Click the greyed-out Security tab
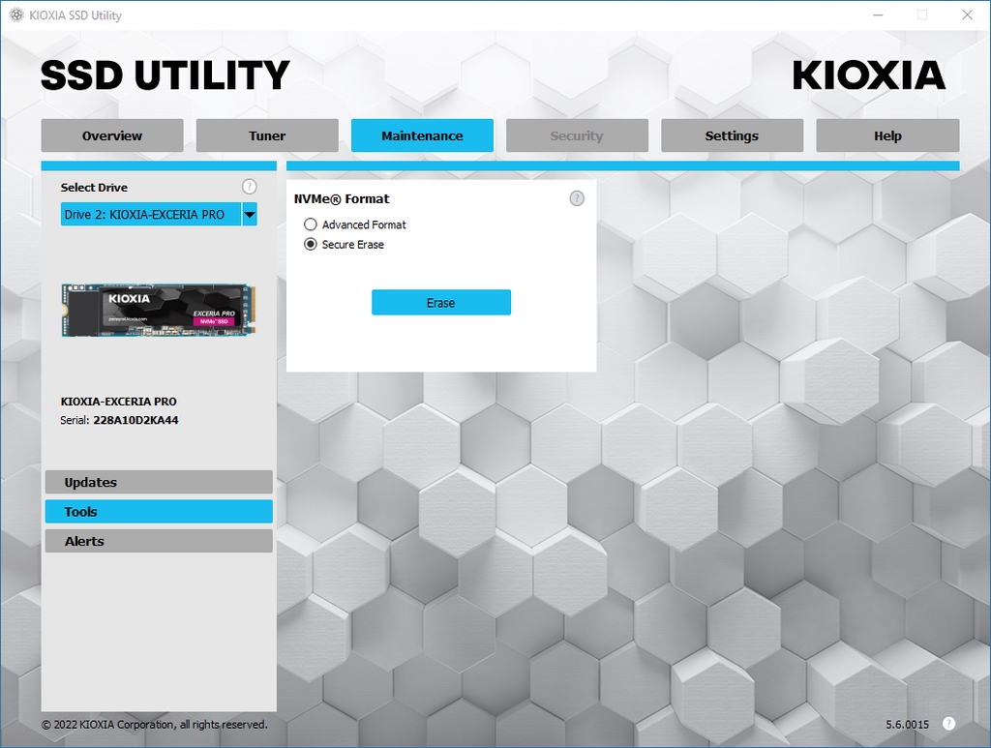Screen dimensions: 991x748 tap(577, 135)
